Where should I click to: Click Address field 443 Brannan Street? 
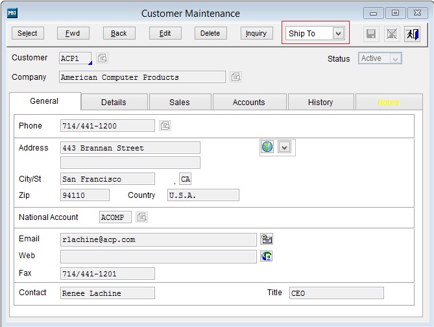click(130, 148)
